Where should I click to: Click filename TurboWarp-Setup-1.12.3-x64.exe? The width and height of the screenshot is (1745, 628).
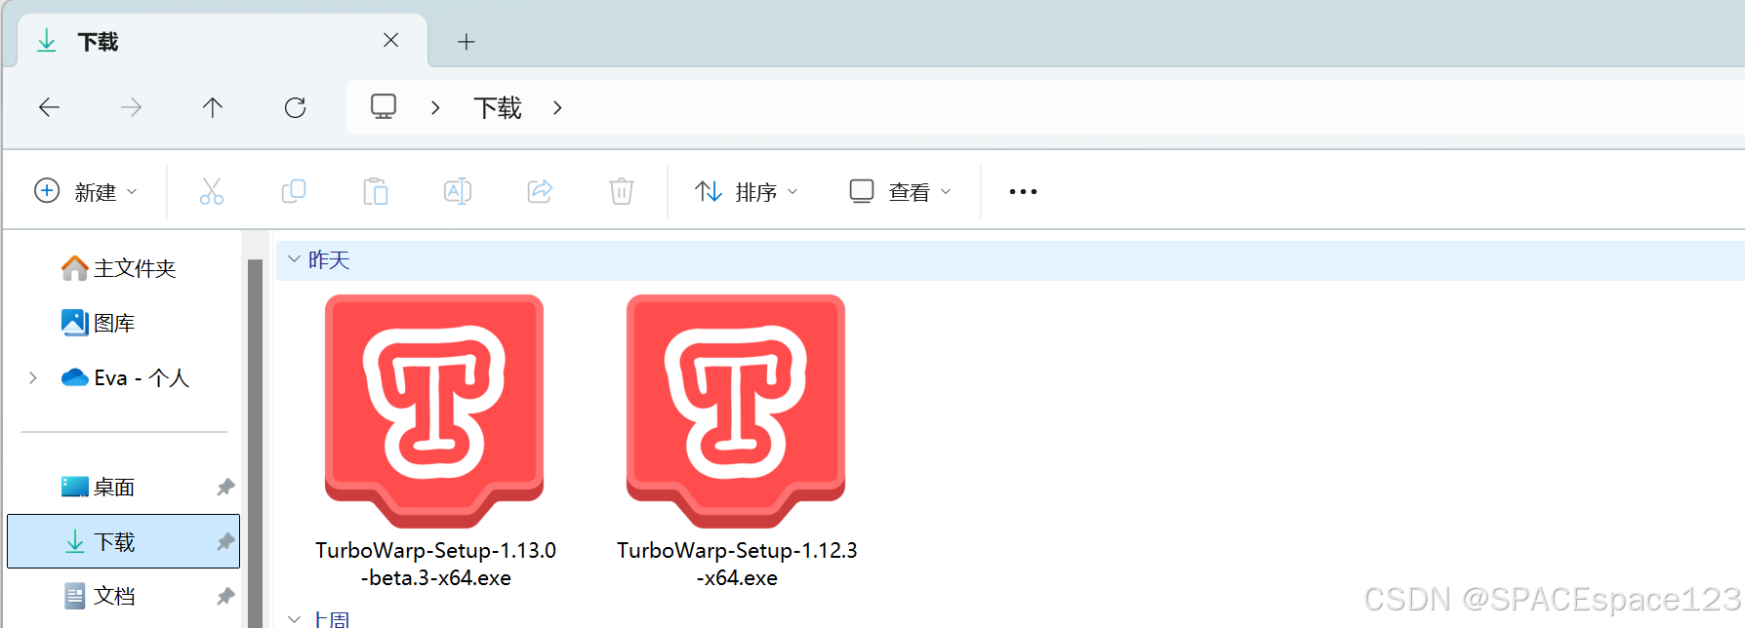click(x=737, y=564)
